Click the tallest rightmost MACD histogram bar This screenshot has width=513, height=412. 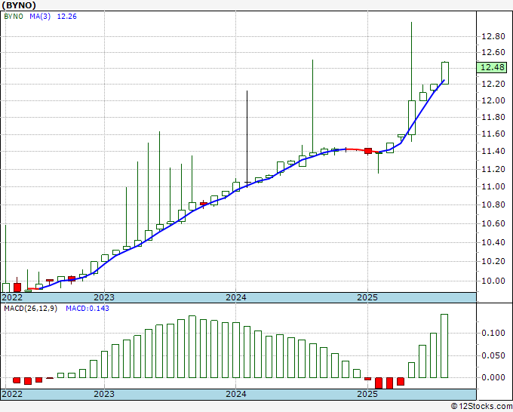444,346
